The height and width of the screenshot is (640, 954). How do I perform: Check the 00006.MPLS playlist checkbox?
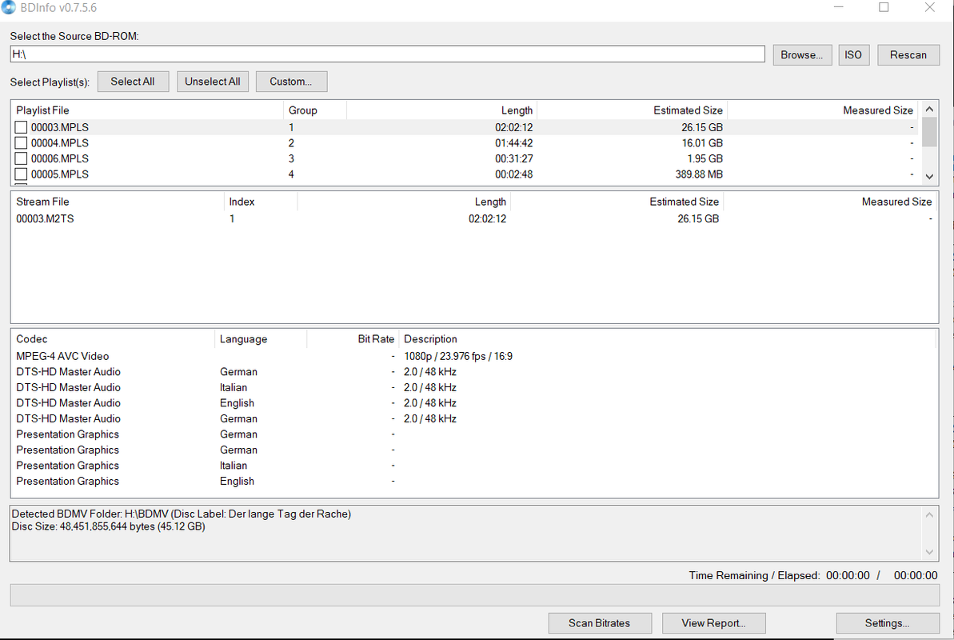click(21, 159)
